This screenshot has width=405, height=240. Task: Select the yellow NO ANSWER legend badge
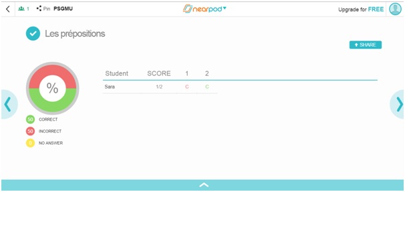click(x=30, y=143)
